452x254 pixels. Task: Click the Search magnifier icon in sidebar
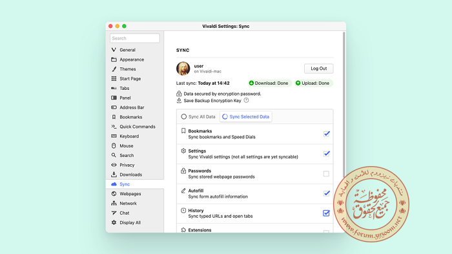(x=114, y=155)
